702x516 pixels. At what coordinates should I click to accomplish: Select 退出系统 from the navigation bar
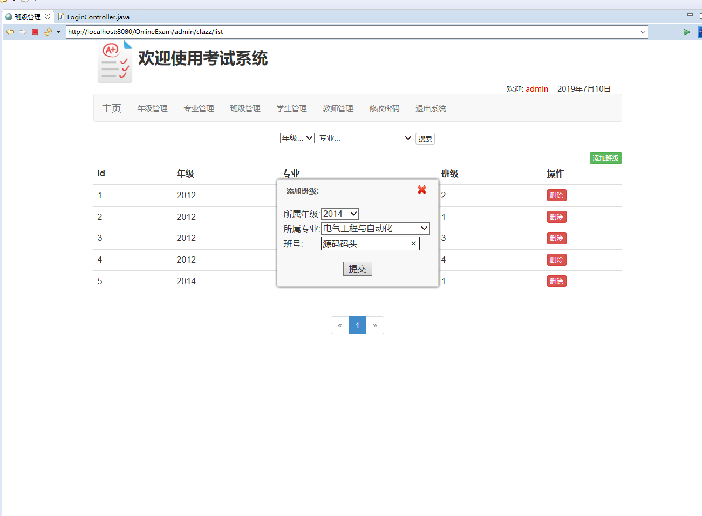click(431, 108)
